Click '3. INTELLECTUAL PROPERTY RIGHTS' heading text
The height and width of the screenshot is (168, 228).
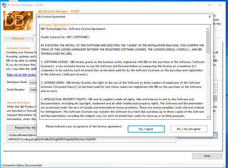tap(63, 99)
